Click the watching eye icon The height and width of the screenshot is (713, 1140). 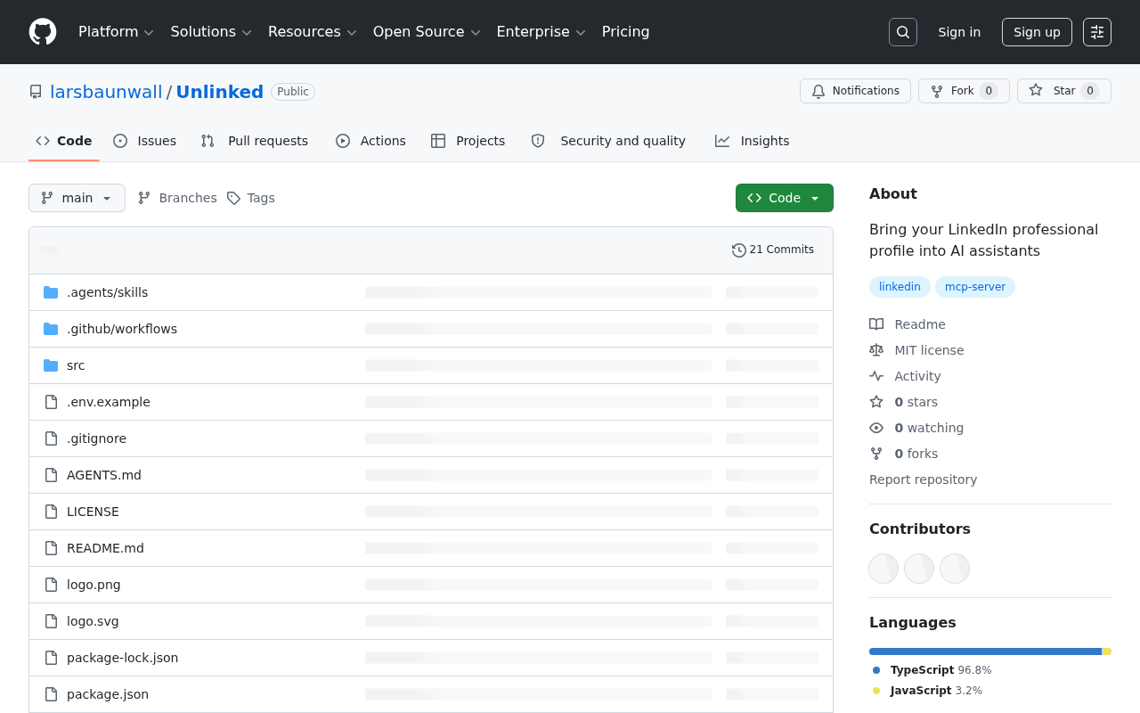coord(876,428)
